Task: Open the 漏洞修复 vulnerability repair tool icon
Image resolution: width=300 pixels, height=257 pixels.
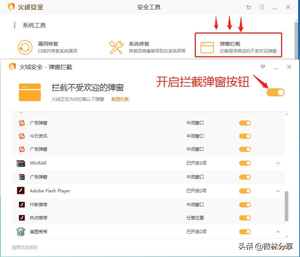Action: tap(25, 47)
